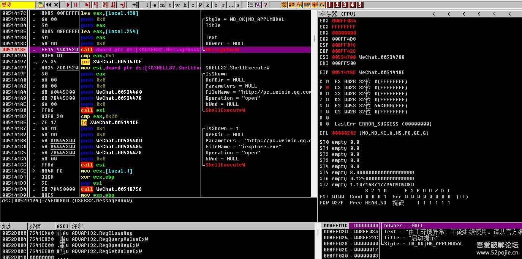Click the Go To Address arrow icon

[135, 5]
